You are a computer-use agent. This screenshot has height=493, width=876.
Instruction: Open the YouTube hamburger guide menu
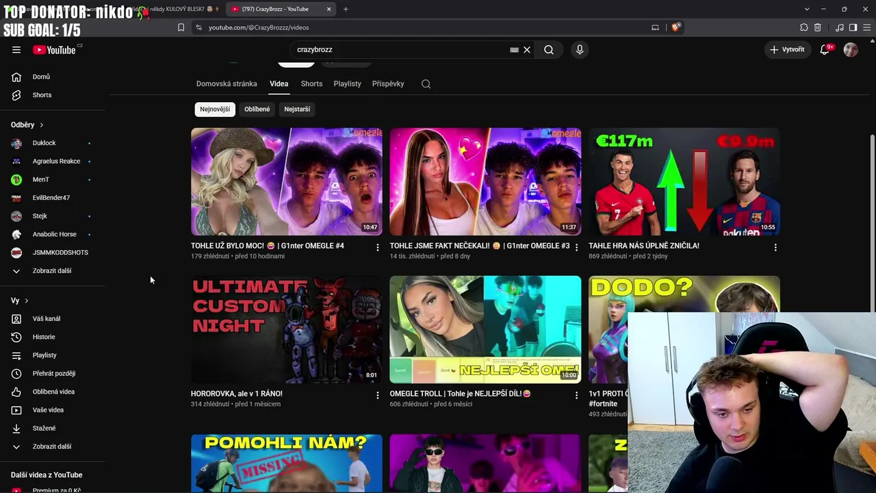click(x=16, y=50)
